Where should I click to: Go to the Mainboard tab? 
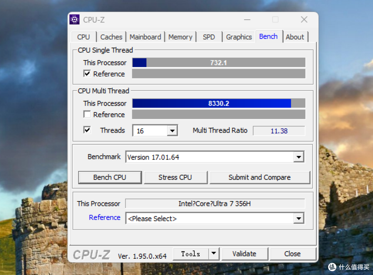tap(145, 37)
